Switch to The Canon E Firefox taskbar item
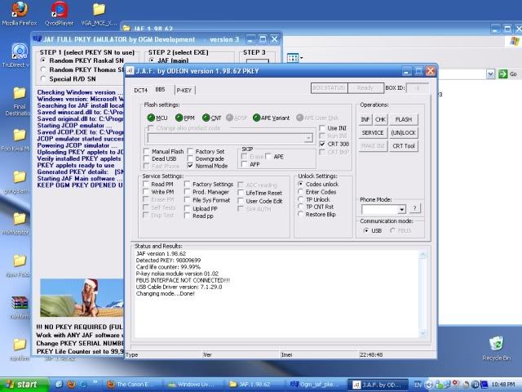Screen dimensions: 522x392 click(x=132, y=385)
